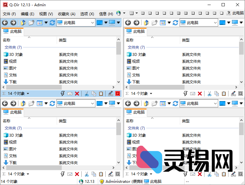Screen dimensions: 245x185
Task: Select 3D 对象 folder in top-left pane
Action: click(13, 54)
